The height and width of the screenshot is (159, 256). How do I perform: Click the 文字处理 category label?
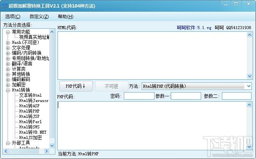click(x=21, y=48)
